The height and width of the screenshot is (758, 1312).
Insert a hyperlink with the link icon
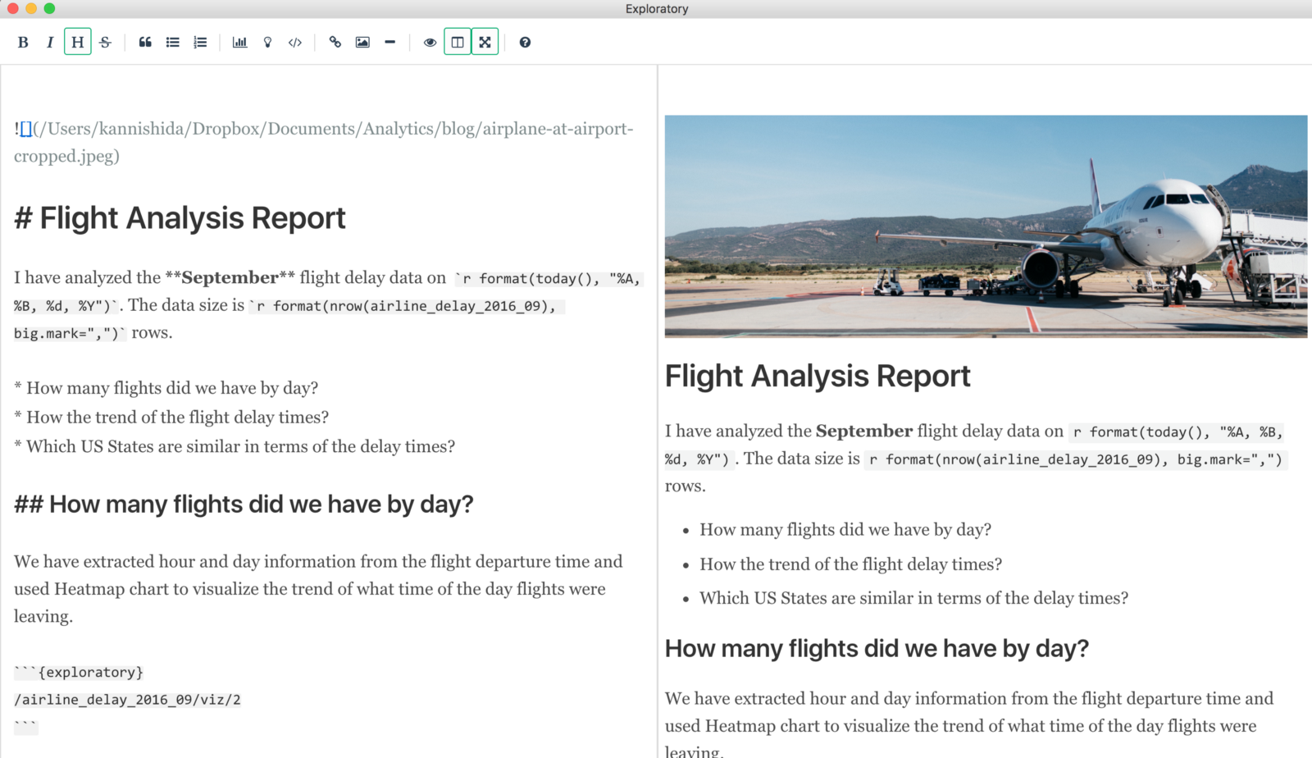coord(335,43)
